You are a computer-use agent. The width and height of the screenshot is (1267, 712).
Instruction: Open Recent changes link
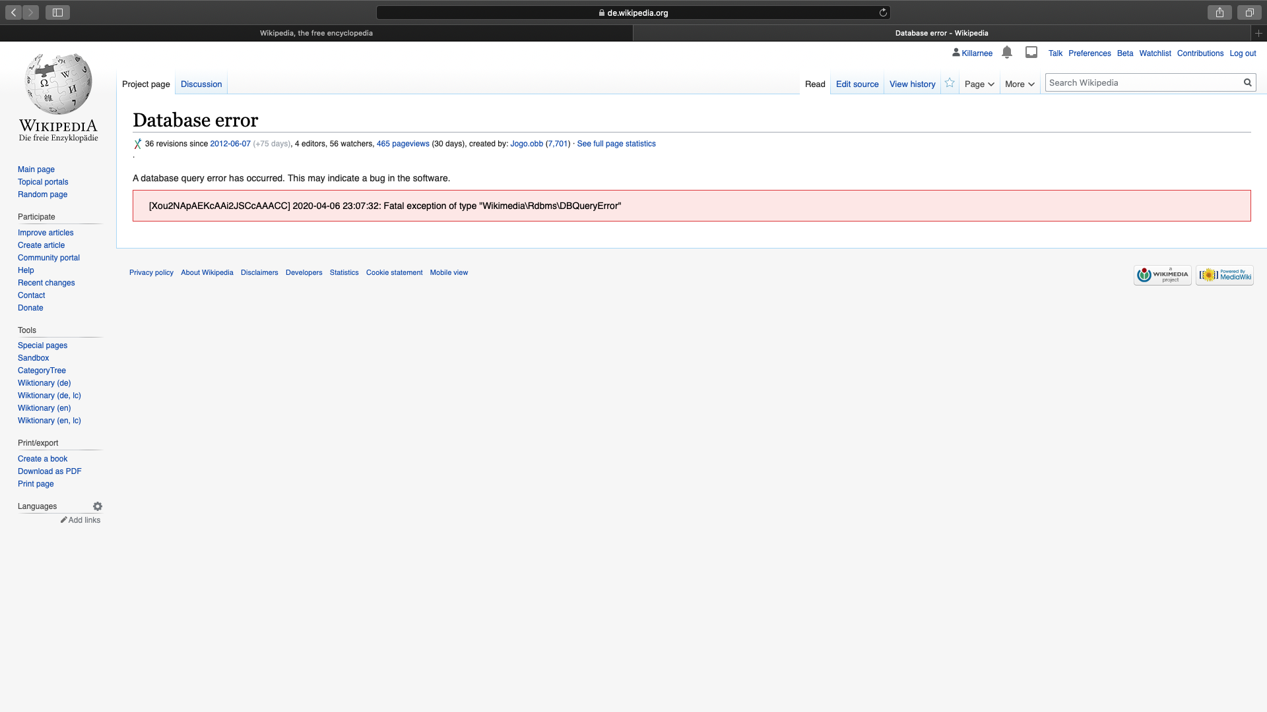[x=46, y=283]
